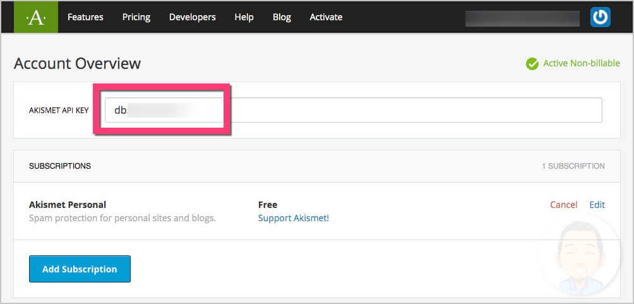The image size is (634, 304).
Task: Open the Features menu
Action: 85,17
